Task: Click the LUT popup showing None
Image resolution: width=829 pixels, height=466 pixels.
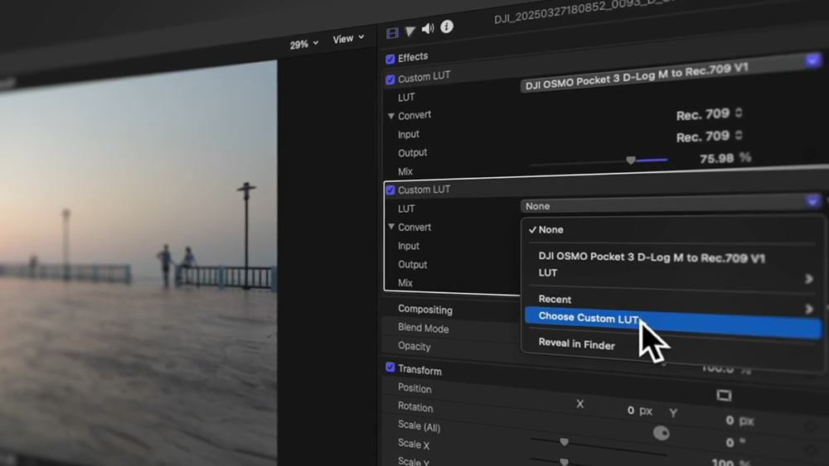Action: pos(671,204)
